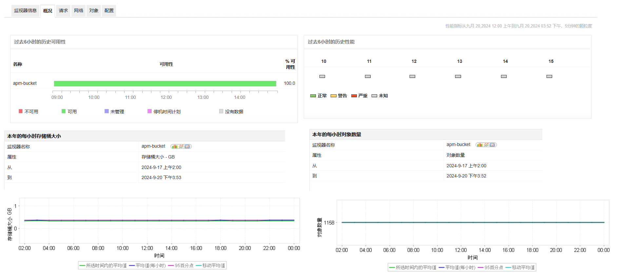Click bar chart icon in storage size panel
This screenshot has height=276, width=618.
[175, 147]
